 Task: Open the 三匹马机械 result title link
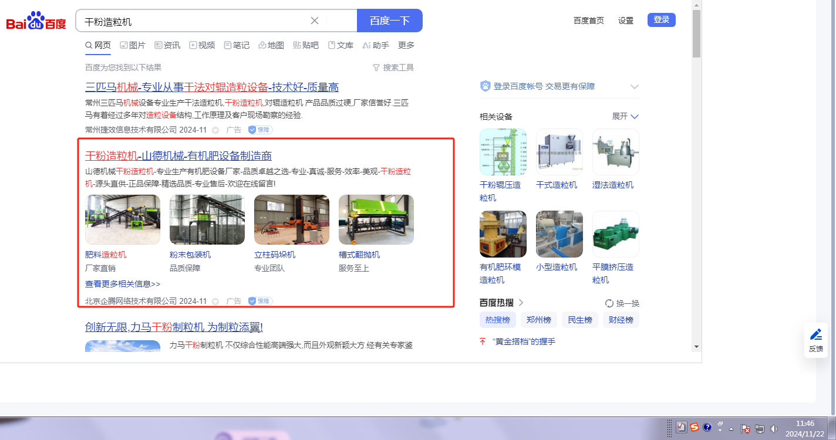[212, 87]
